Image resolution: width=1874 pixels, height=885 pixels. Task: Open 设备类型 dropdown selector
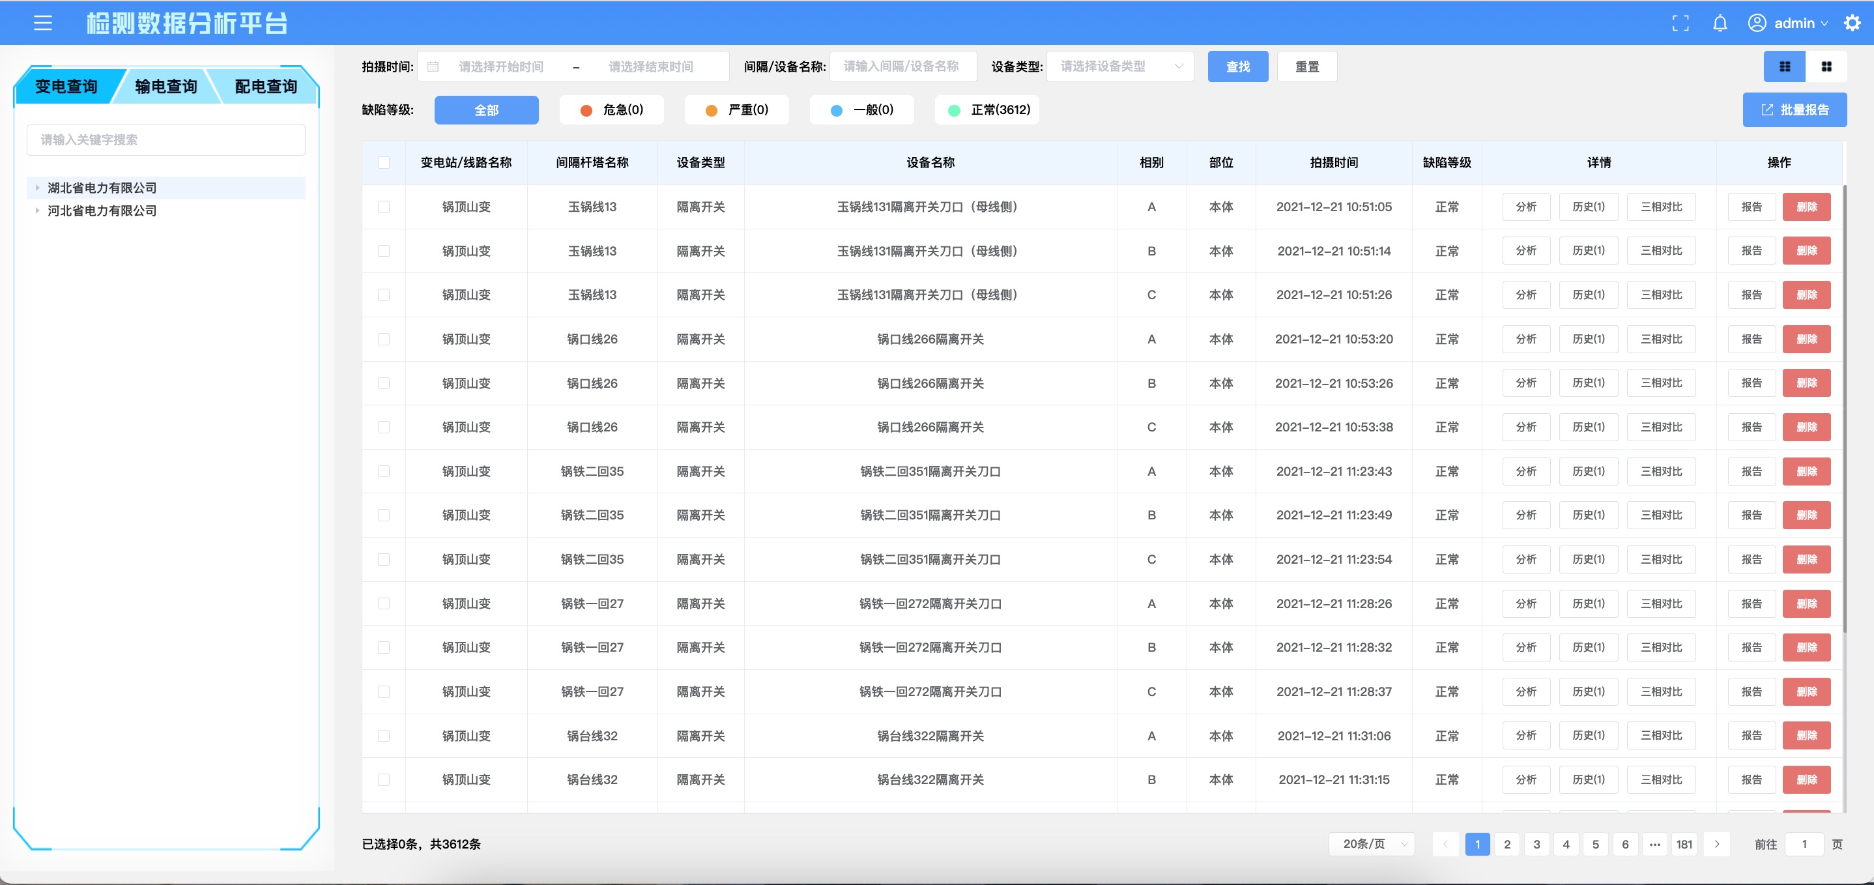point(1120,66)
